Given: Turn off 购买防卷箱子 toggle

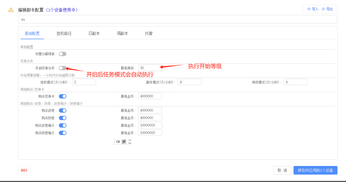Looking at the screenshot, I should pyautogui.click(x=63, y=133).
